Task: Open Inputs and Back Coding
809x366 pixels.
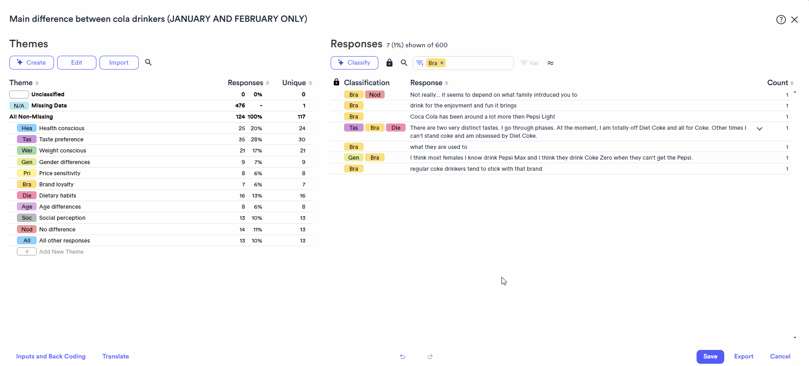Action: pyautogui.click(x=50, y=356)
